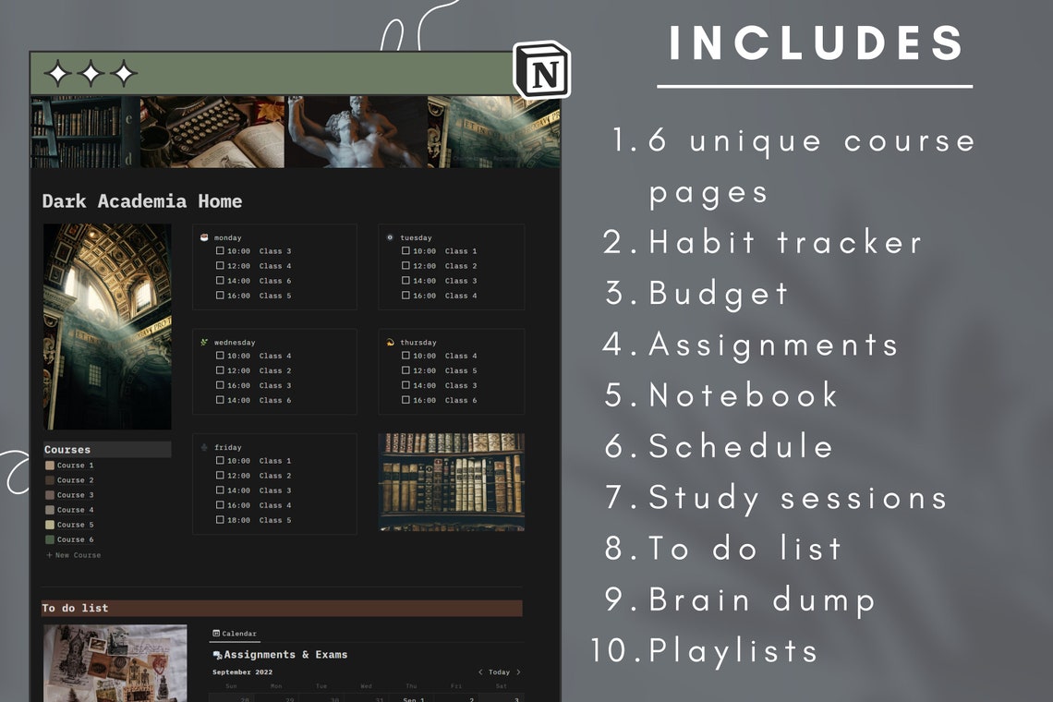
Task: Check wednesday 10:00 Class 4 box
Action: click(220, 356)
